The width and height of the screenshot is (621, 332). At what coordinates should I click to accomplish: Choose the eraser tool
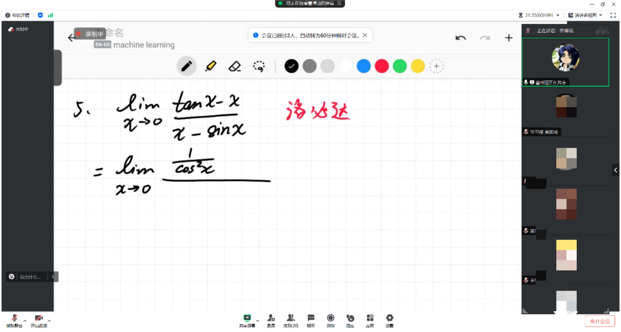[x=235, y=66]
